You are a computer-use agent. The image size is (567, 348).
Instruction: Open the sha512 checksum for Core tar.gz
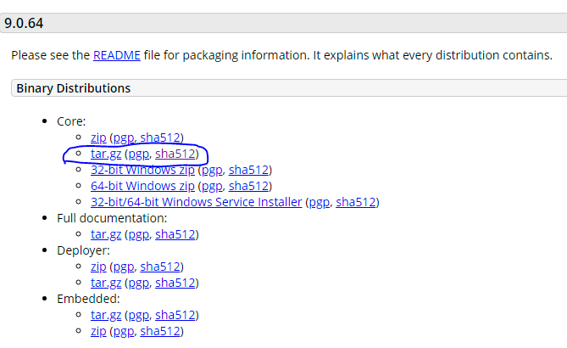[175, 154]
